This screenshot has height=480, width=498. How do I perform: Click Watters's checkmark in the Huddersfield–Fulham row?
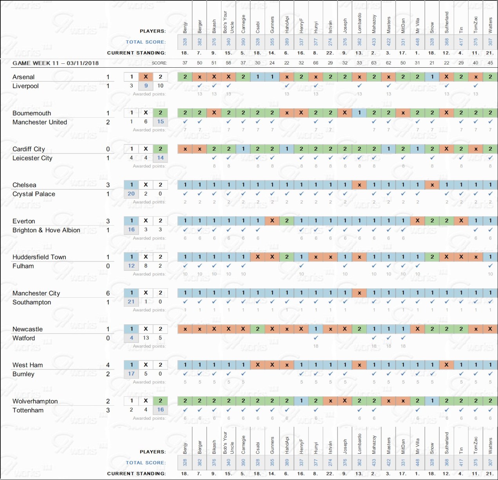click(x=490, y=266)
